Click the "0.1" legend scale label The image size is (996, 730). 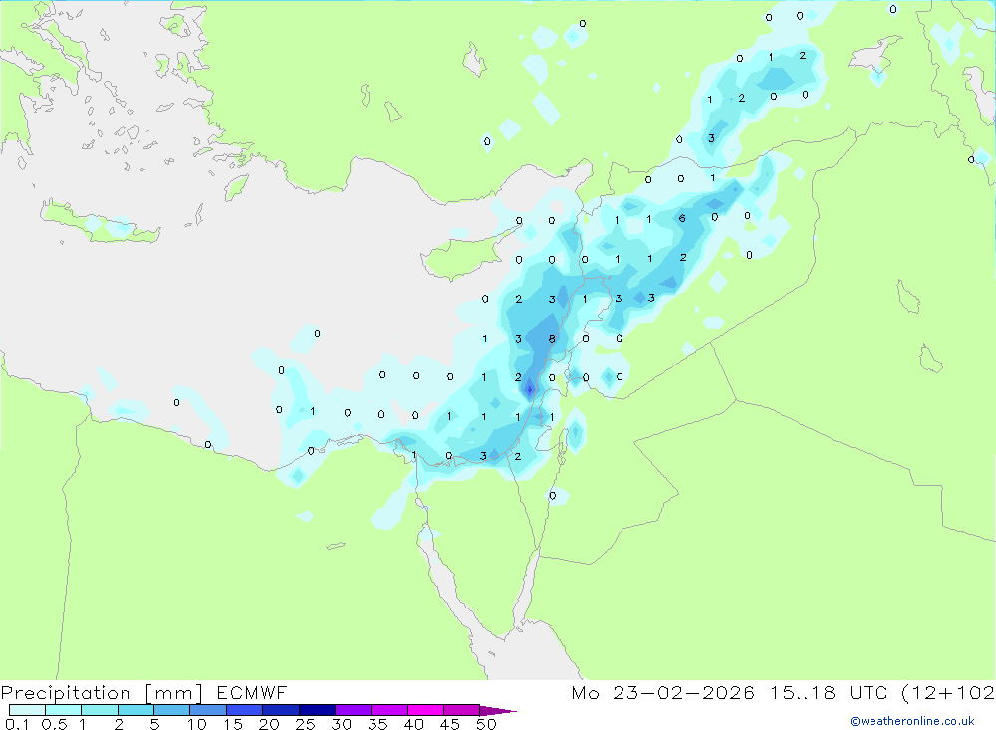[17, 724]
